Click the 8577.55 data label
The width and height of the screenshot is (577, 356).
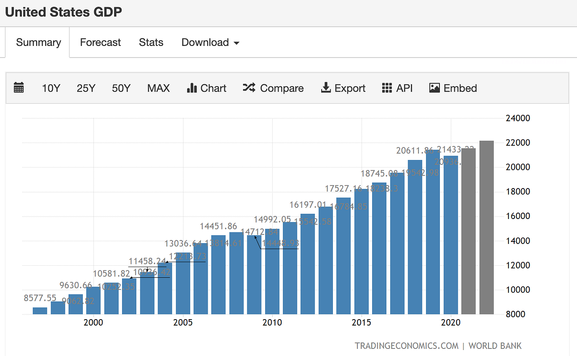point(40,298)
